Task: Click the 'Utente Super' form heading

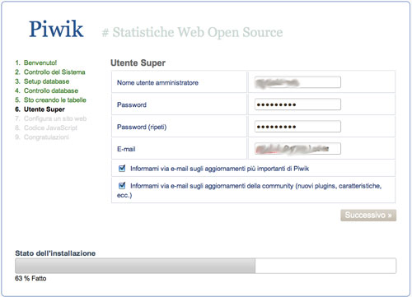Action: 138,63
